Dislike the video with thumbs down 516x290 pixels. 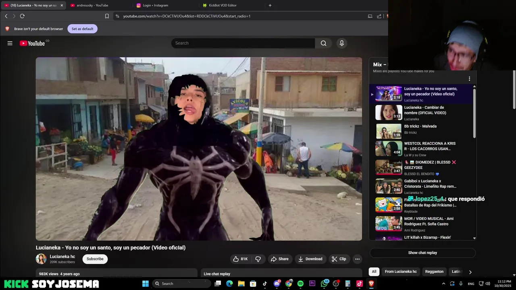[x=258, y=259]
